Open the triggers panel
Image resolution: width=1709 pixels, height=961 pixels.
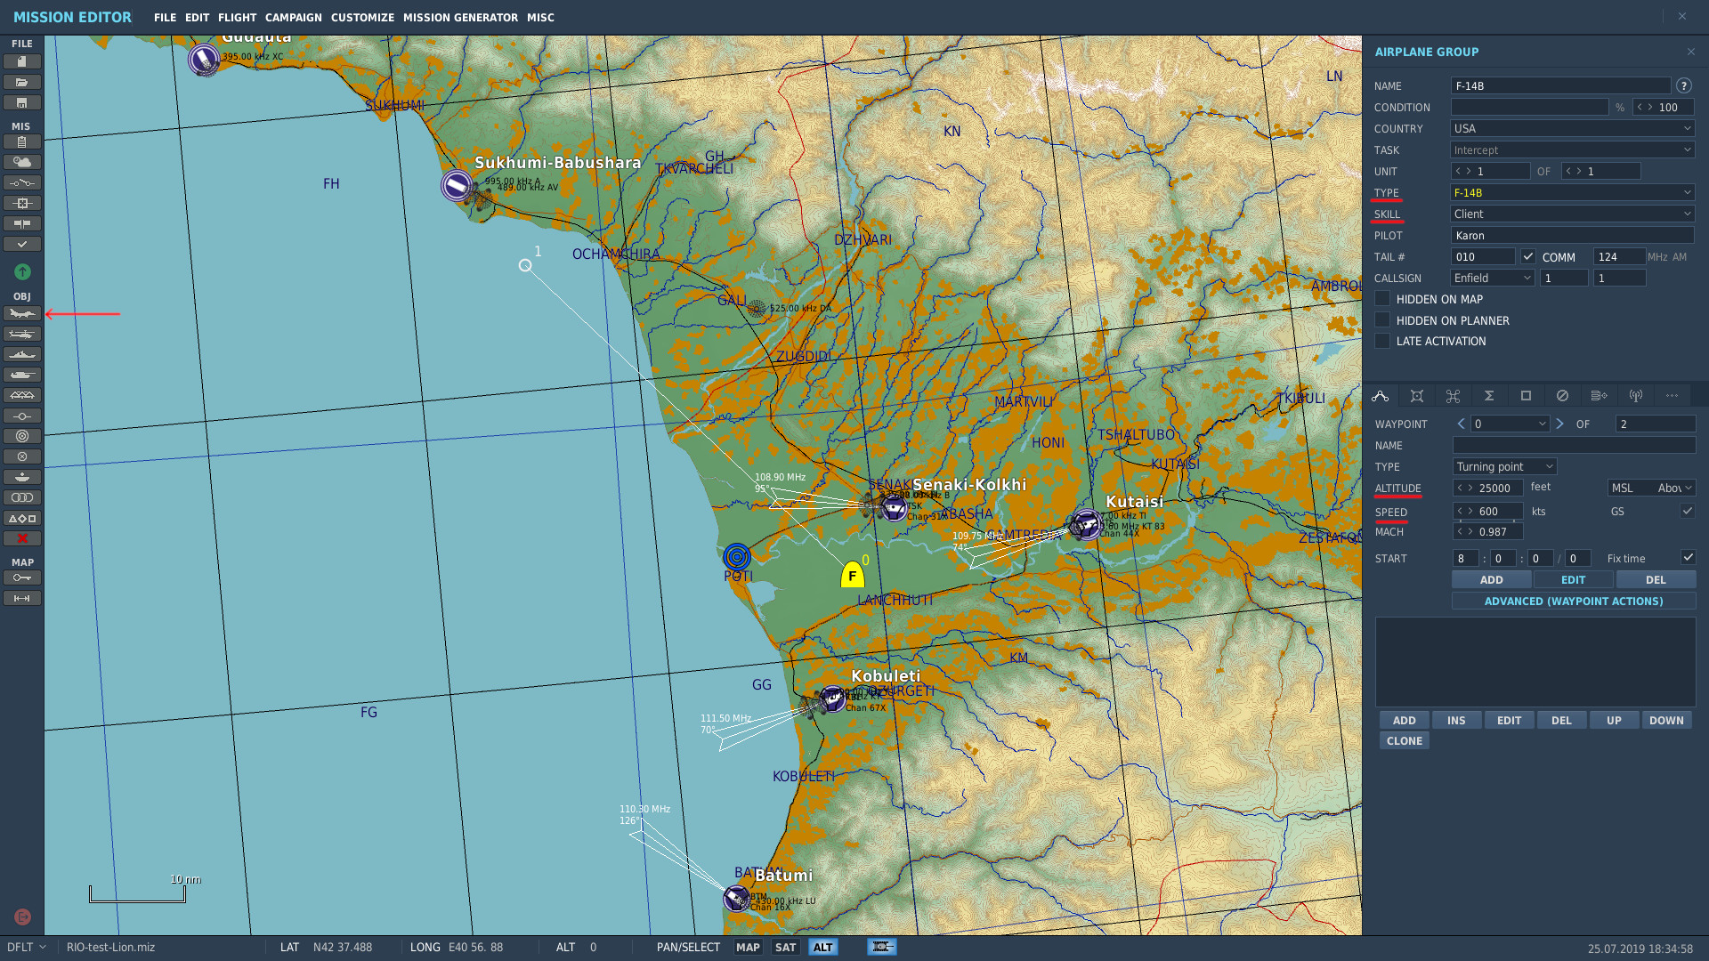coord(22,182)
